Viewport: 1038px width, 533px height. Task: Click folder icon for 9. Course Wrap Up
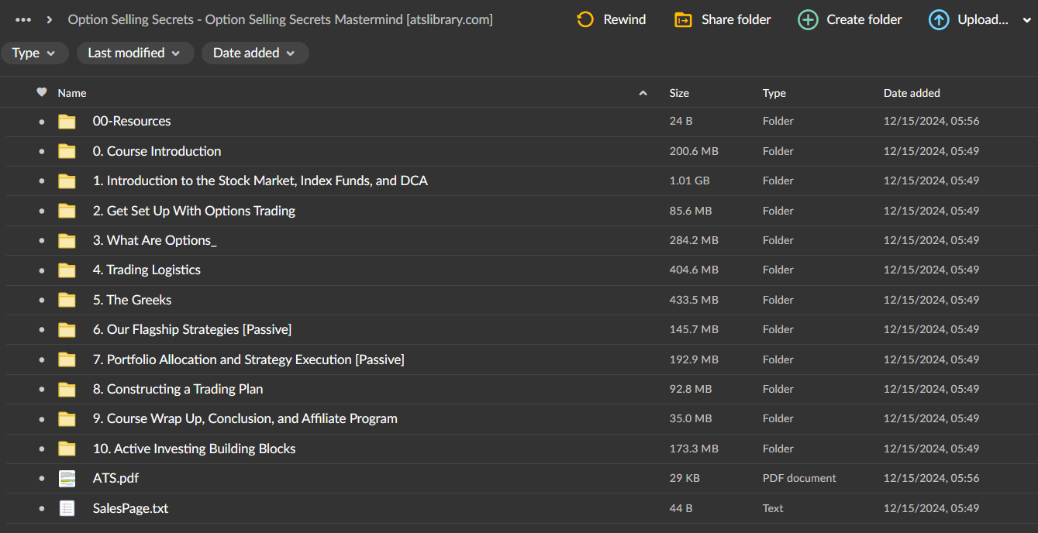tap(67, 418)
